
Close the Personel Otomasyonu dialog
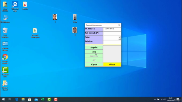click(119, 25)
